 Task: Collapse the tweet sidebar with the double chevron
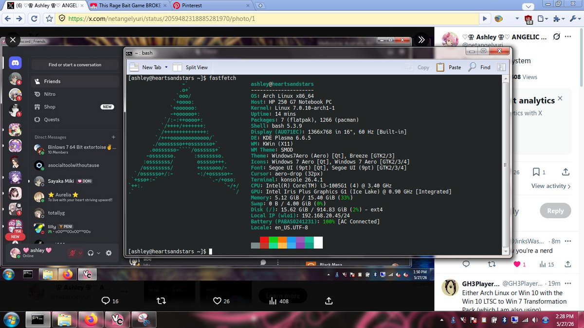pos(422,40)
